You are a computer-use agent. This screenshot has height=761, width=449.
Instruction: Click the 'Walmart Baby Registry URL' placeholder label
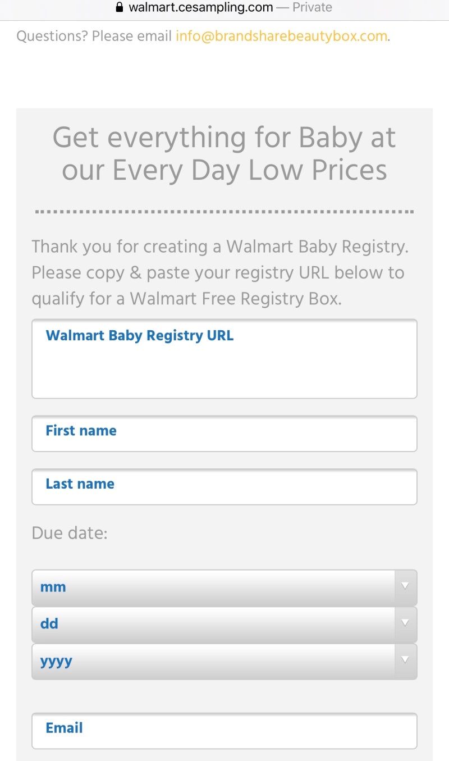[x=139, y=336]
